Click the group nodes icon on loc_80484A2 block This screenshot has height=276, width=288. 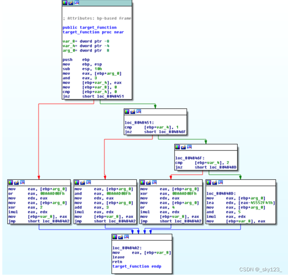coord(127,237)
